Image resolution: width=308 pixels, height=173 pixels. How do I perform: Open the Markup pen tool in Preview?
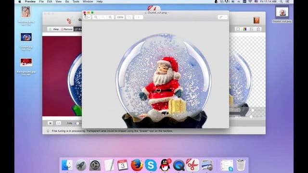coord(221,17)
